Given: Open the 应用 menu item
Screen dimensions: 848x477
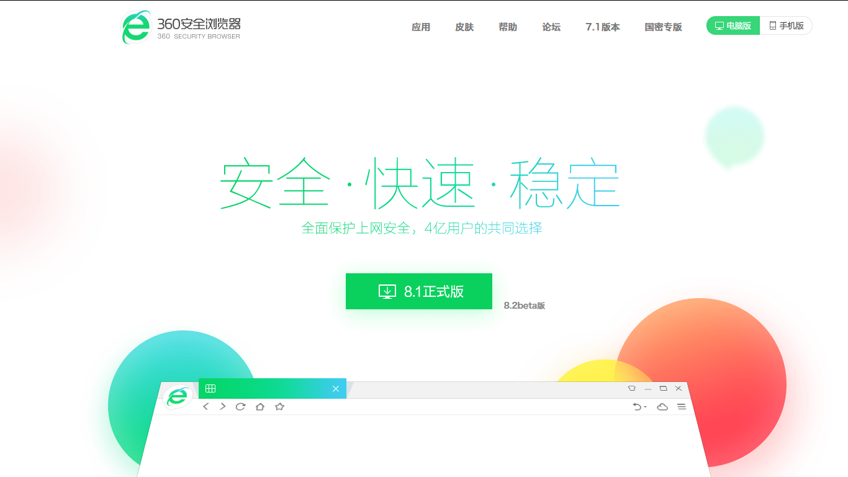Looking at the screenshot, I should pos(421,27).
